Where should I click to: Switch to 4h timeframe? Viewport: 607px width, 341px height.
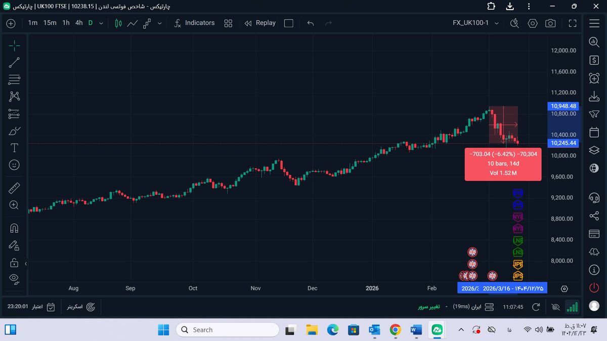point(79,23)
